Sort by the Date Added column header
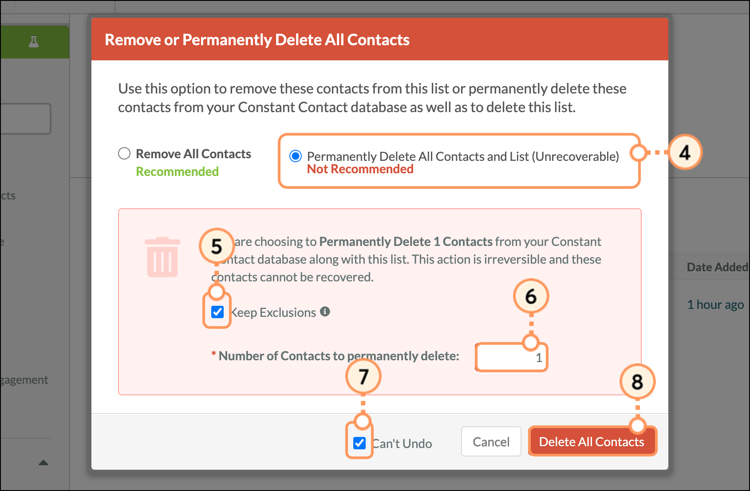This screenshot has height=491, width=750. pos(717,267)
